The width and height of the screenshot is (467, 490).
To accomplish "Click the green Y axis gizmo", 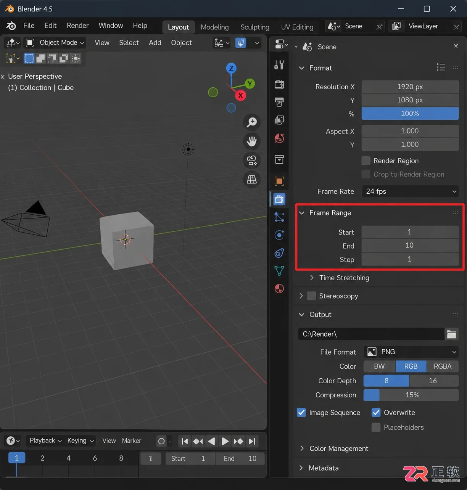I will click(x=250, y=84).
